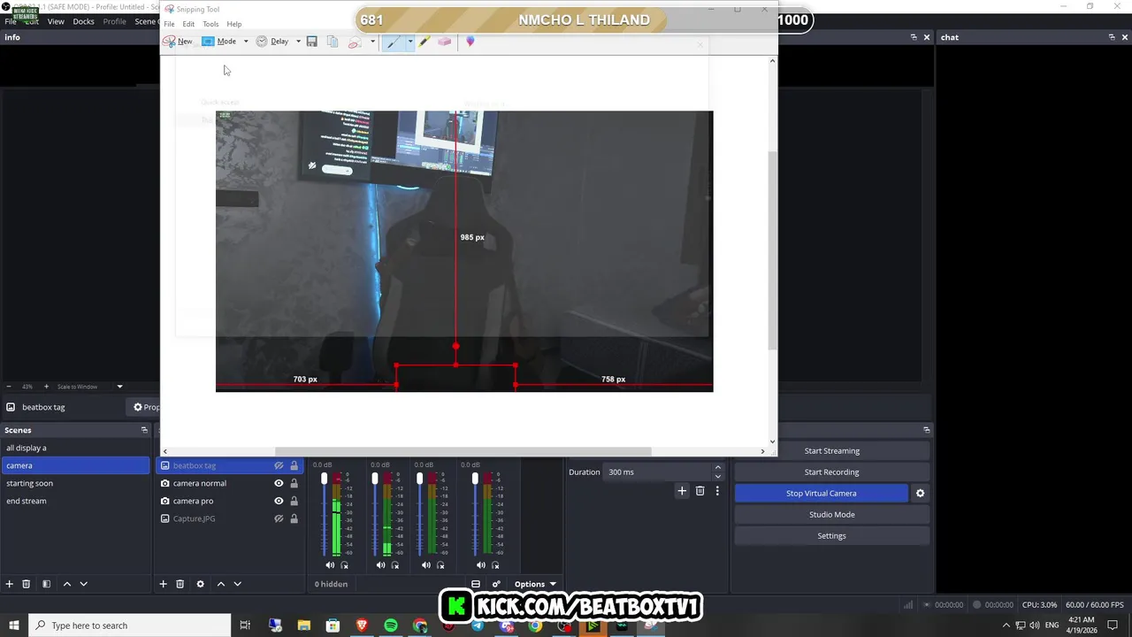This screenshot has width=1132, height=637.
Task: Save the snip with the floppy disk icon
Action: click(x=312, y=42)
